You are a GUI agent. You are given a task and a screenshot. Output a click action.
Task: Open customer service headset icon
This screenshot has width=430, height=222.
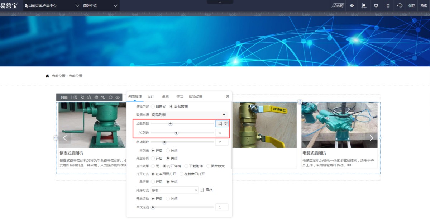pyautogui.click(x=400, y=6)
